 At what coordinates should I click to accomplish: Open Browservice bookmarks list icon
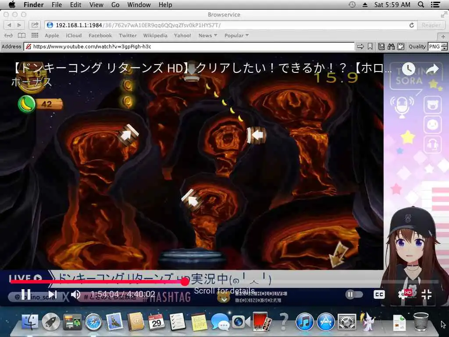click(x=381, y=47)
